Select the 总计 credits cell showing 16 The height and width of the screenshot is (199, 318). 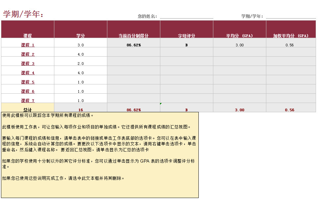point(80,110)
